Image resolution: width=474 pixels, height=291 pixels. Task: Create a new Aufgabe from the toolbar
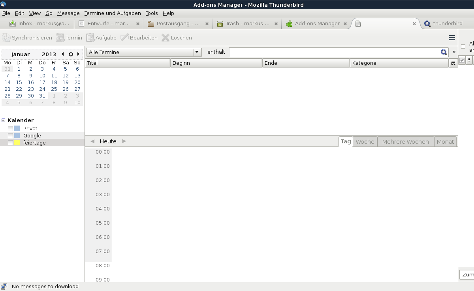[x=101, y=38]
